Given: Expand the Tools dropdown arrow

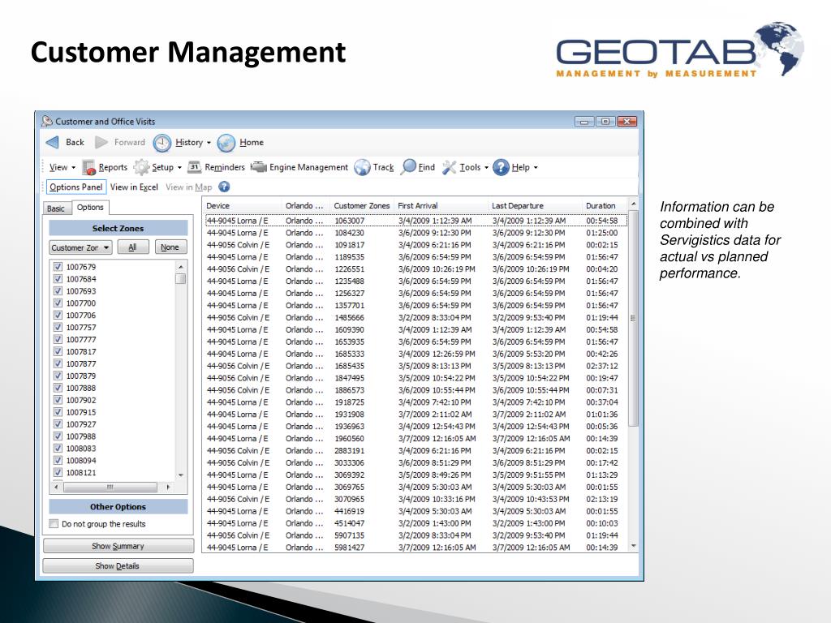Looking at the screenshot, I should [487, 167].
